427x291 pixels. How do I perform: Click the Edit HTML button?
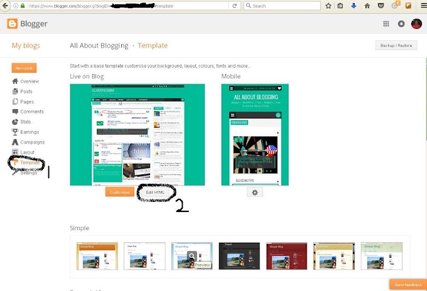(155, 193)
